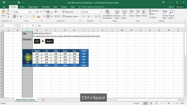Open Conditional Formatting

[x=108, y=14]
